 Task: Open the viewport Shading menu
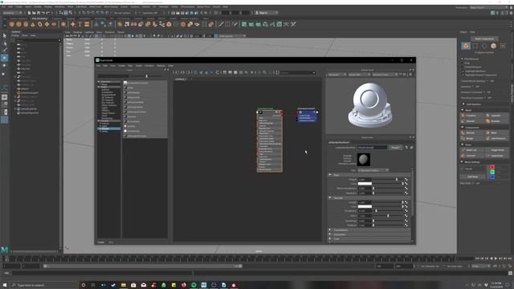(x=78, y=32)
